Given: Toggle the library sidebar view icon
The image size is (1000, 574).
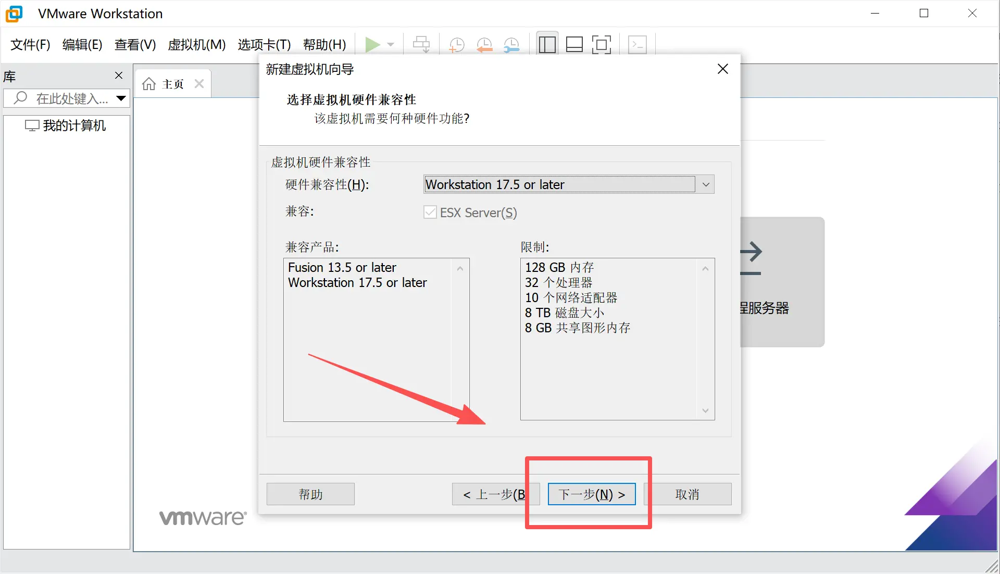Looking at the screenshot, I should pyautogui.click(x=547, y=45).
